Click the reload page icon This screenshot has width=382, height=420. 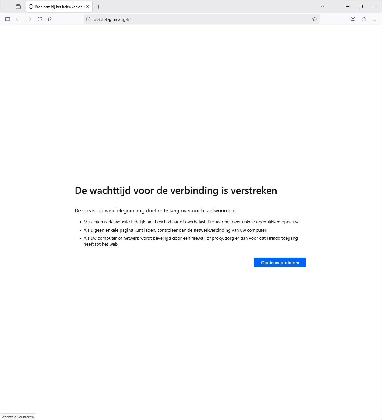(x=40, y=19)
